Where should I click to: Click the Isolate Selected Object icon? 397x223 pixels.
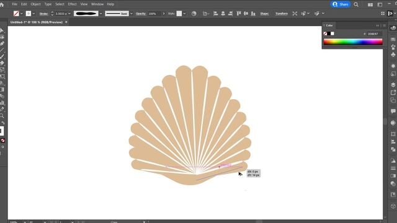pos(295,14)
